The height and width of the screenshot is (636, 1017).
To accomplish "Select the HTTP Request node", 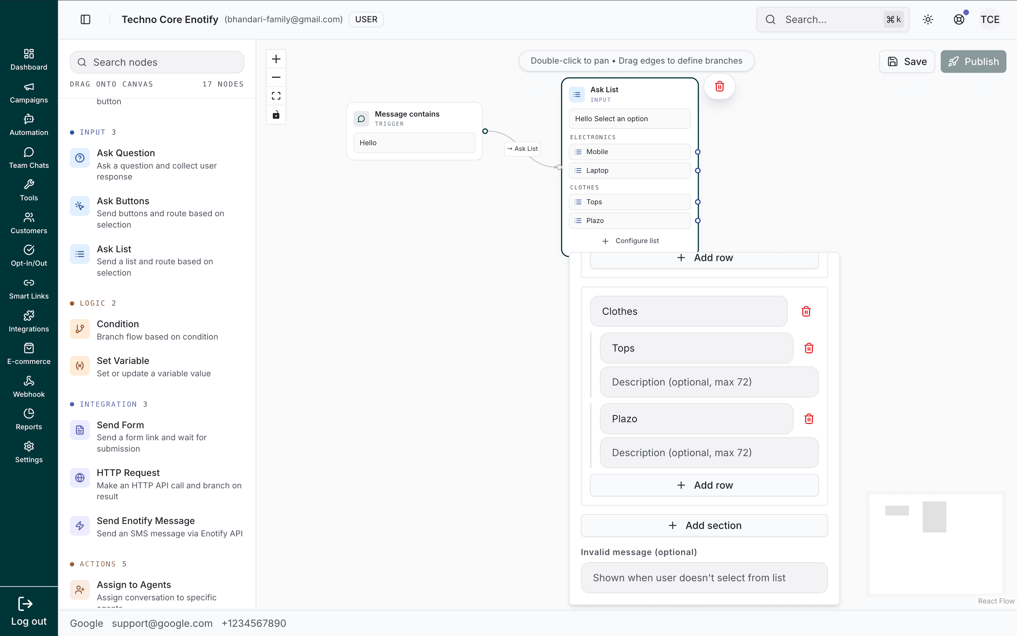I will [157, 484].
